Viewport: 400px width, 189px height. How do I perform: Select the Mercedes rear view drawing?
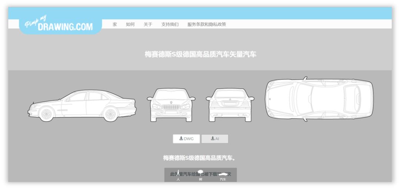pyautogui.click(x=230, y=105)
